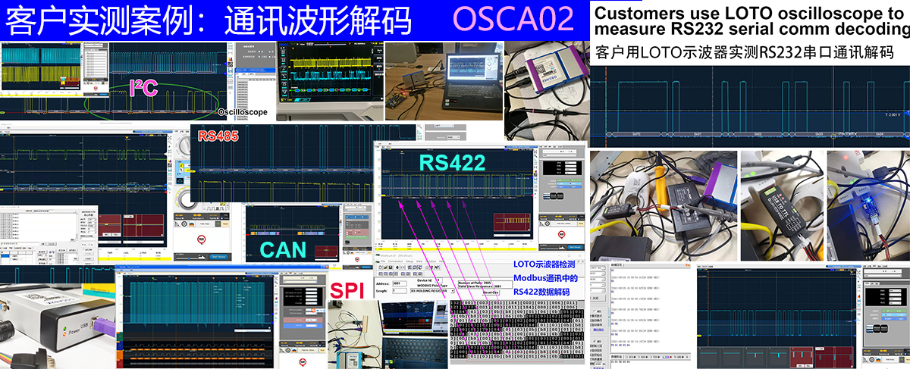This screenshot has width=910, height=369.
Task: Click the red stop icon in SPI scope window
Action: pos(303,362)
